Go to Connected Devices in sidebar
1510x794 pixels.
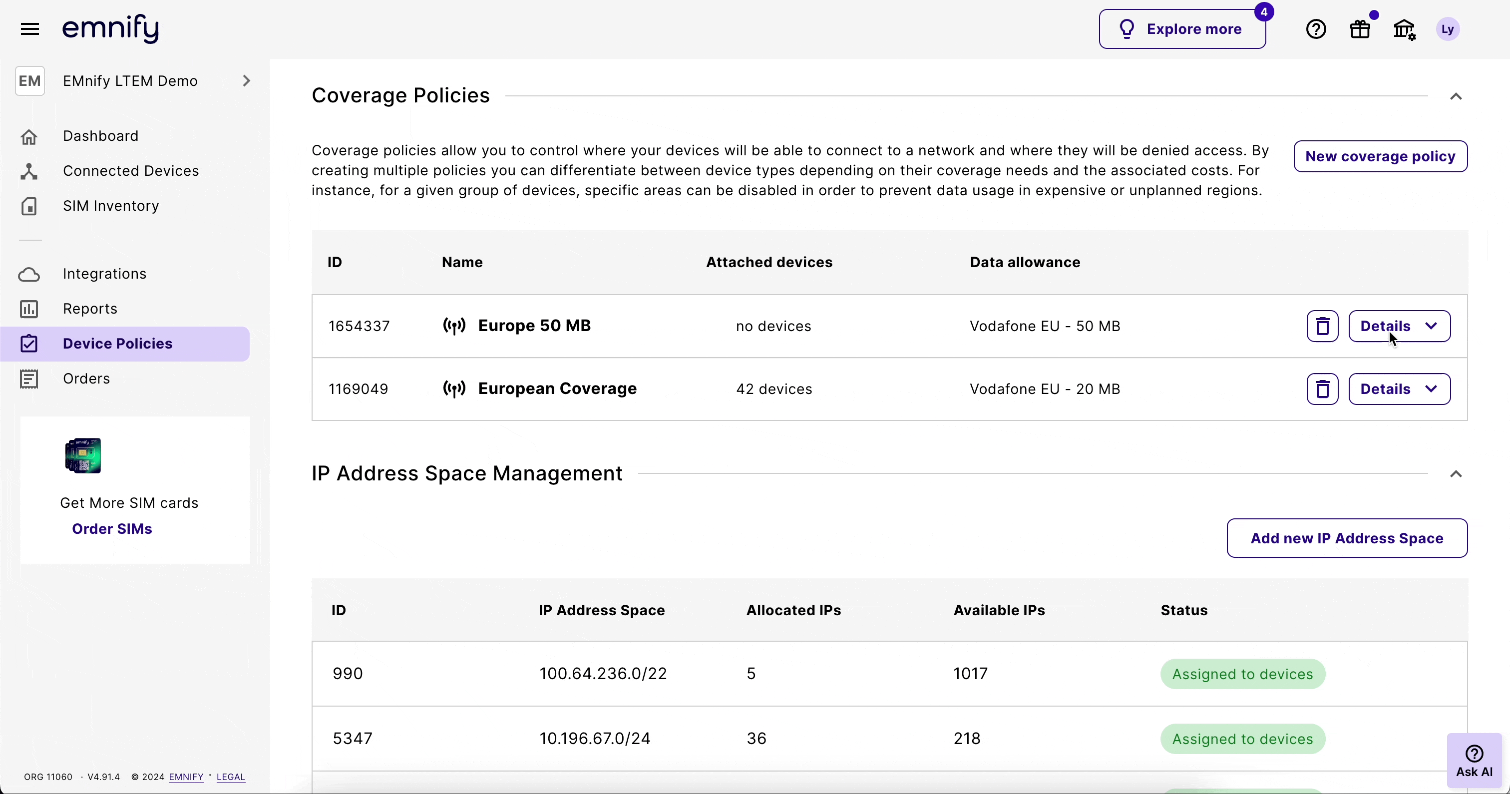tap(131, 171)
